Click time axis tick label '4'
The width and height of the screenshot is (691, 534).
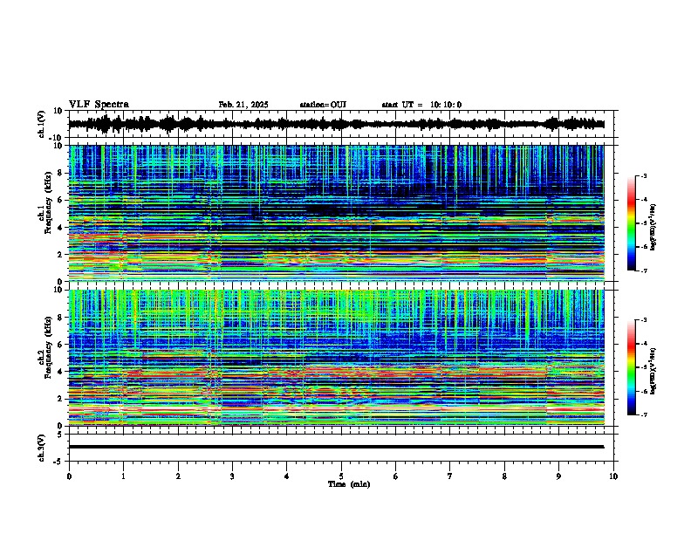click(287, 476)
